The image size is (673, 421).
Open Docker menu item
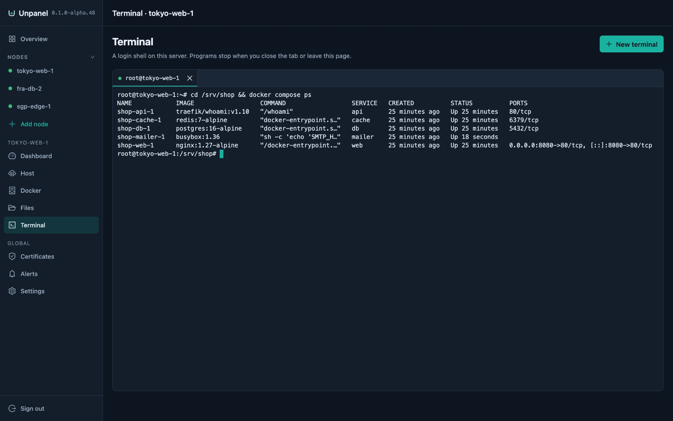click(51, 190)
